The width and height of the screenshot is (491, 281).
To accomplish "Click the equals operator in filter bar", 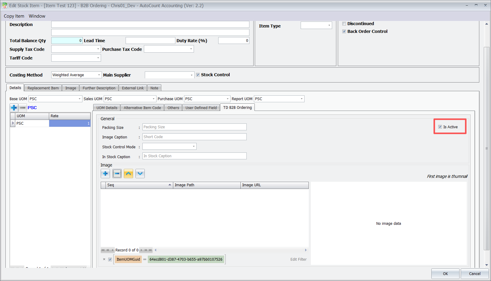I will pos(145,259).
